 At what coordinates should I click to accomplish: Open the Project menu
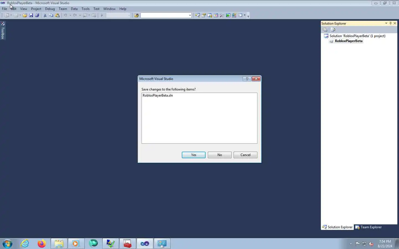click(36, 9)
